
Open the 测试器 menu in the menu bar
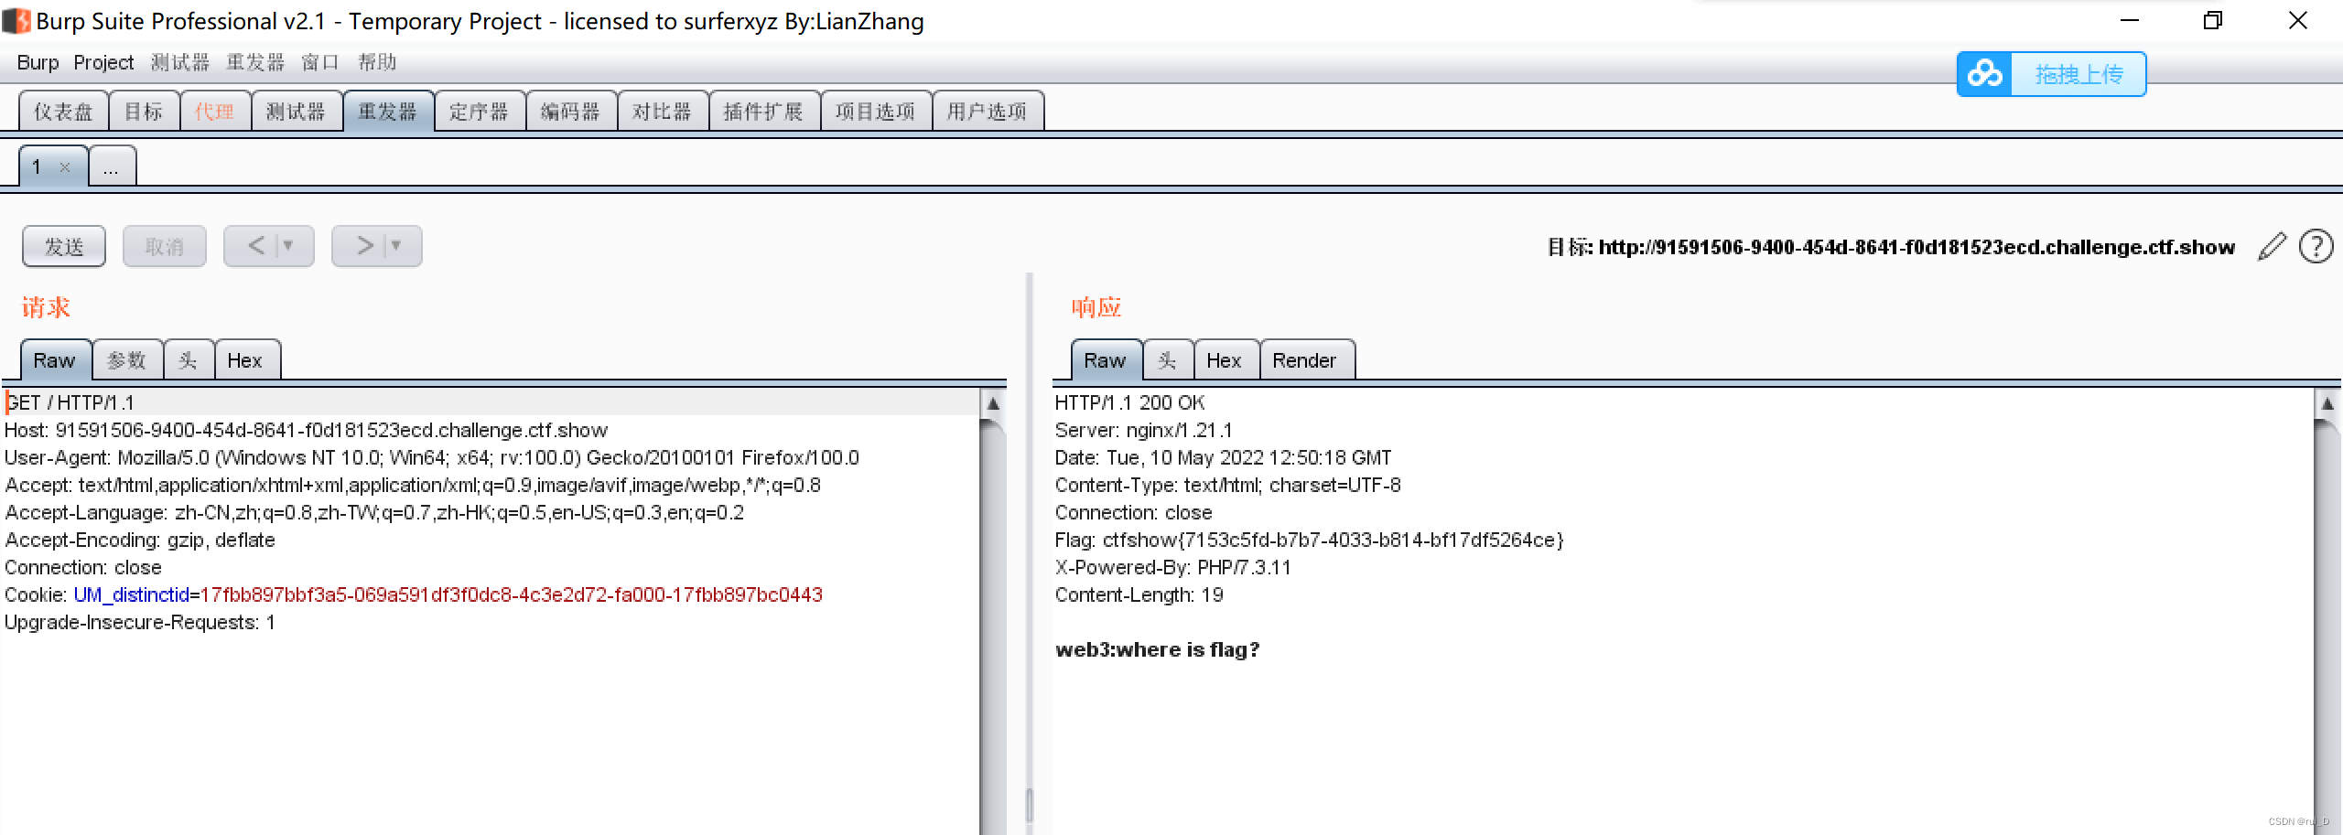(180, 62)
